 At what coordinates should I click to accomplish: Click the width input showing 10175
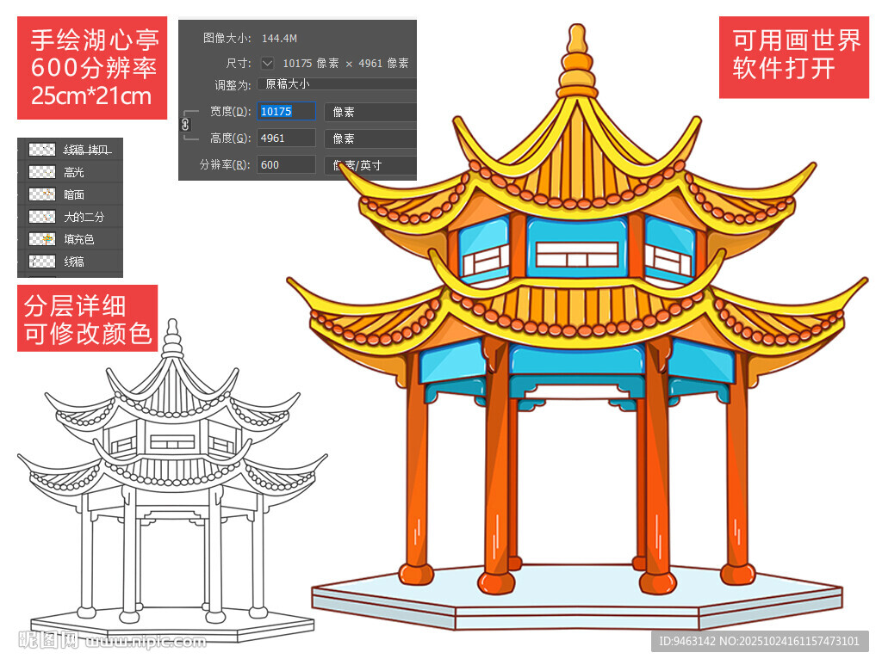pos(286,111)
